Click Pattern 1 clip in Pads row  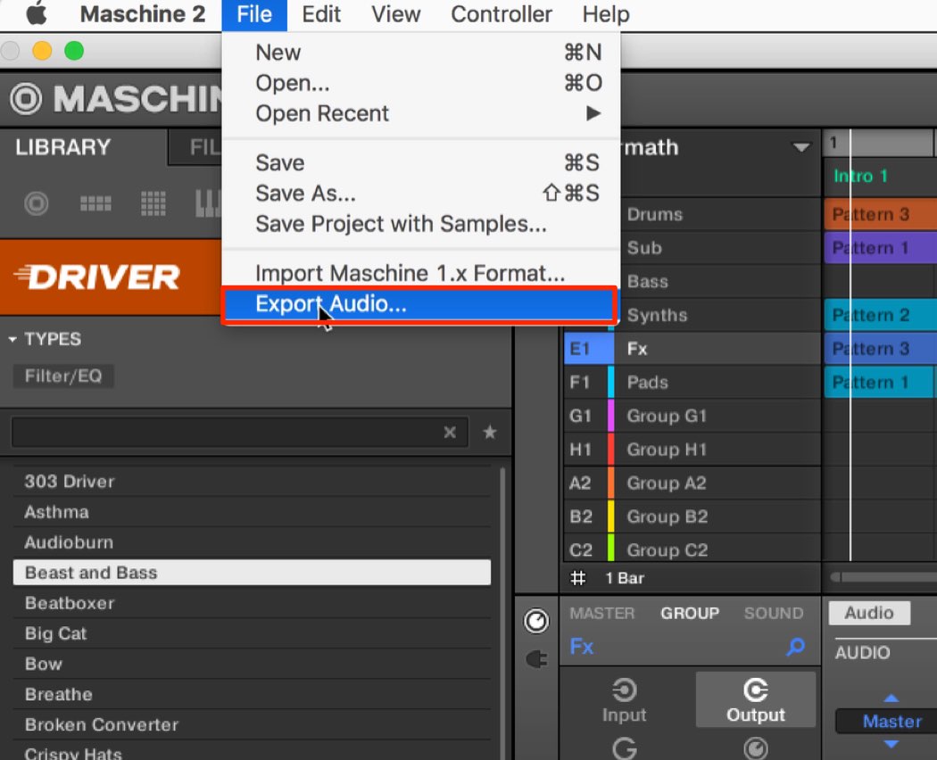879,382
